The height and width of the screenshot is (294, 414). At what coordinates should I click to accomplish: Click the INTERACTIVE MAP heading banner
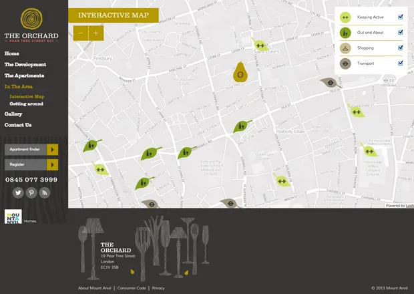(x=114, y=15)
